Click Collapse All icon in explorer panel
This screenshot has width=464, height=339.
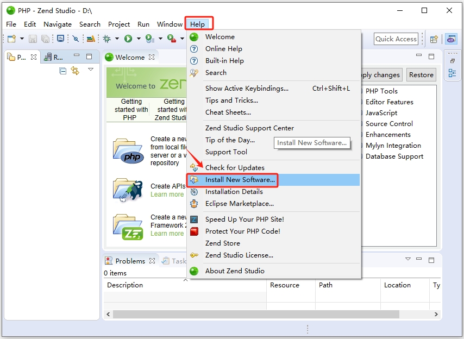click(x=63, y=71)
